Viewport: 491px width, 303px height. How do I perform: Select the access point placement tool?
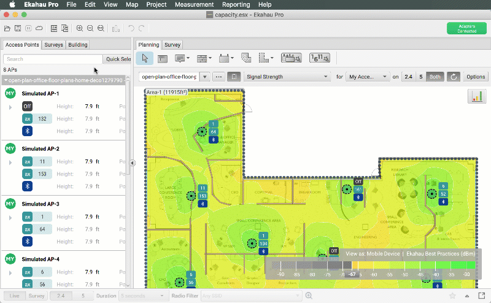(246, 58)
